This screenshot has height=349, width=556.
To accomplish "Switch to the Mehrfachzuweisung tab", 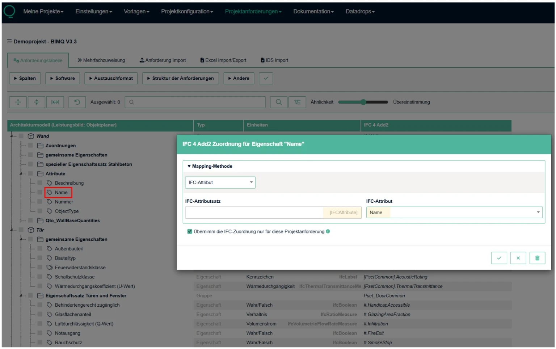I will [x=101, y=60].
